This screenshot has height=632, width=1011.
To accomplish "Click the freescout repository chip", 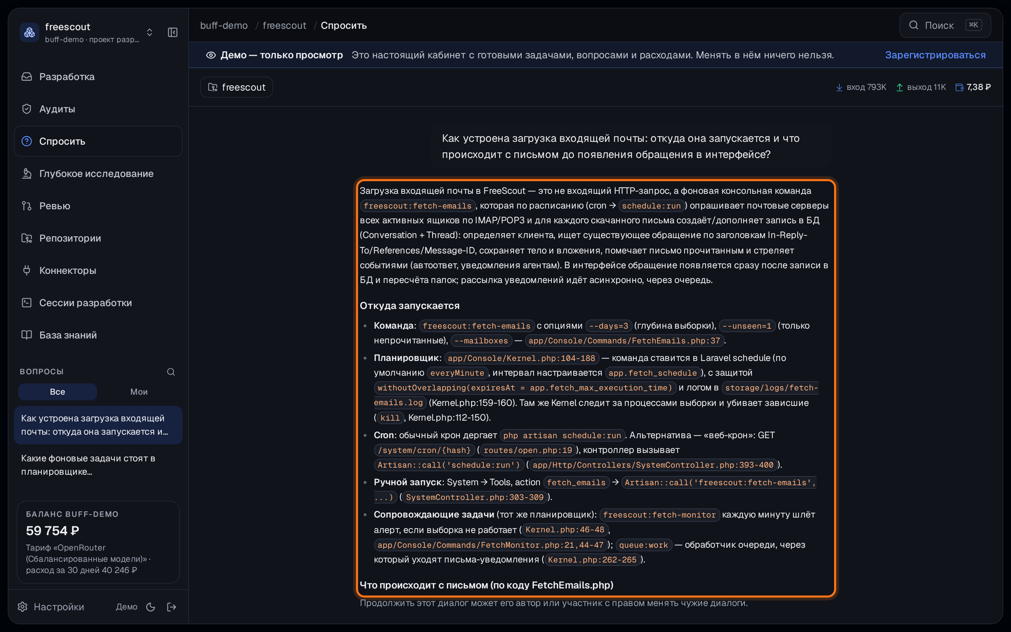I will 237,87.
